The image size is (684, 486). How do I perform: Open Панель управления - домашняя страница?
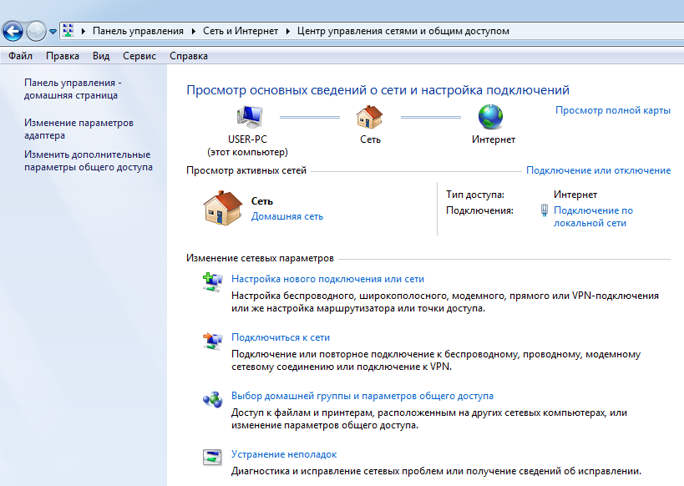click(73, 89)
